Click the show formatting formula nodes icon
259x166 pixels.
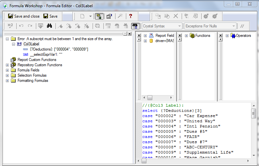(x=195, y=16)
